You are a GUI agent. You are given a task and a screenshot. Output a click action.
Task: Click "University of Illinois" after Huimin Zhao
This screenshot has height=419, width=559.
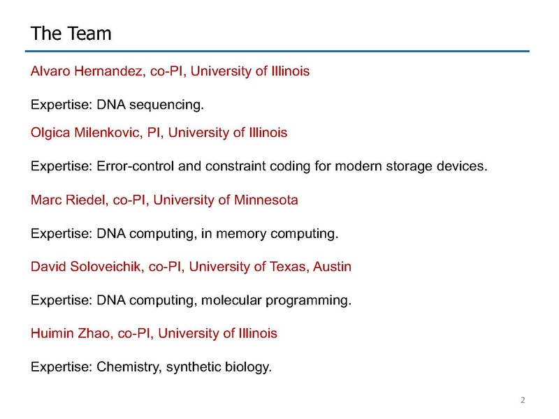point(217,334)
